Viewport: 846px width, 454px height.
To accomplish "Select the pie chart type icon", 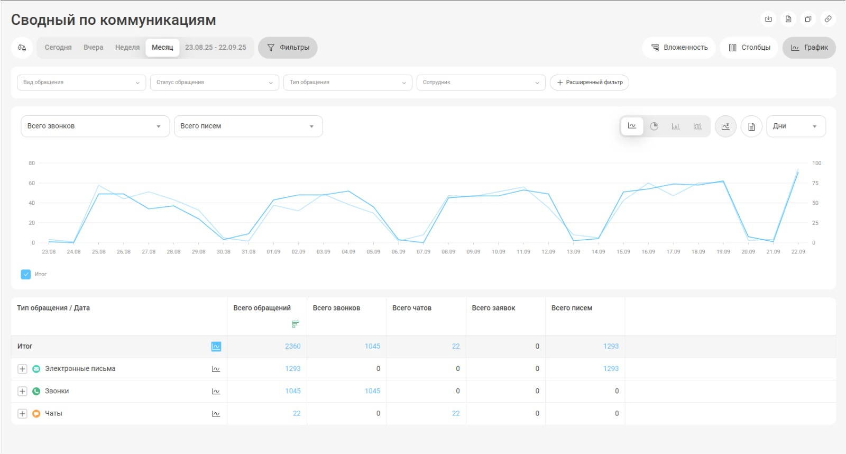I will (x=654, y=126).
